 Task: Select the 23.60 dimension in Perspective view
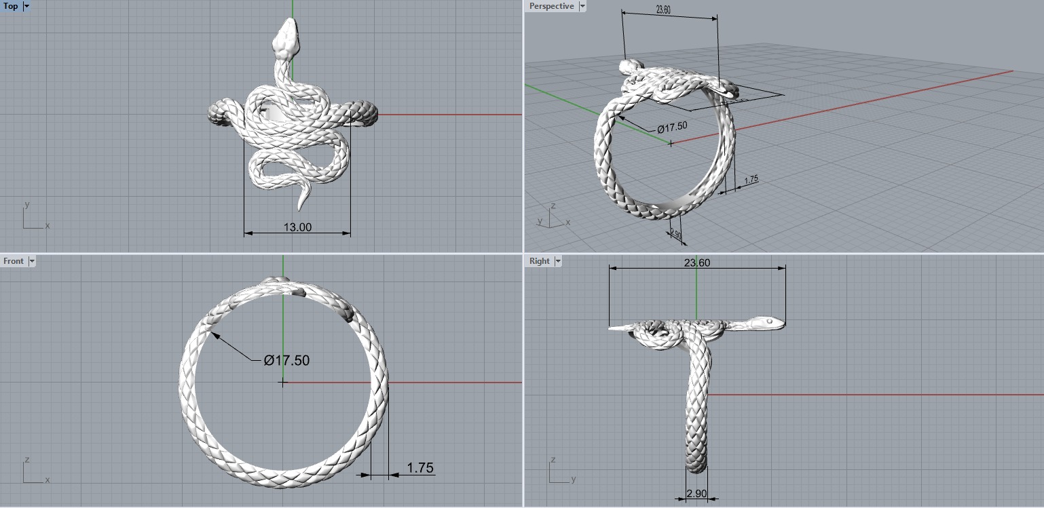coord(664,10)
